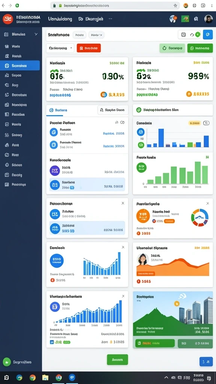Open the file explorer folder in taskbar
The height and width of the screenshot is (384, 216).
pyautogui.click(x=45, y=377)
